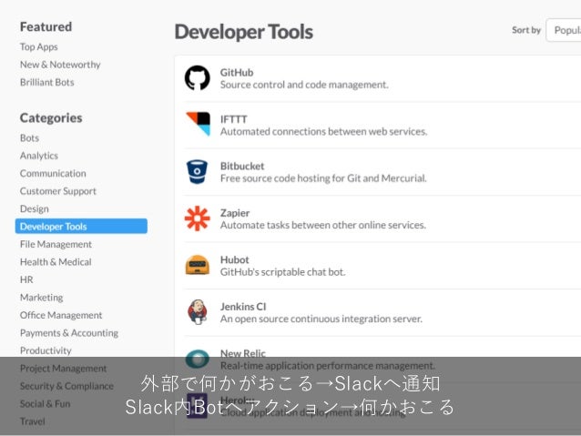This screenshot has height=436, width=581.
Task: Open the Health & Medical category
Action: (56, 262)
